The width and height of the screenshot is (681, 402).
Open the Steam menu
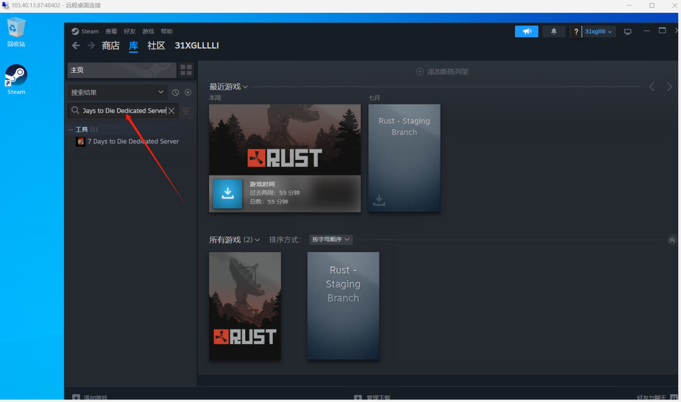[90, 31]
